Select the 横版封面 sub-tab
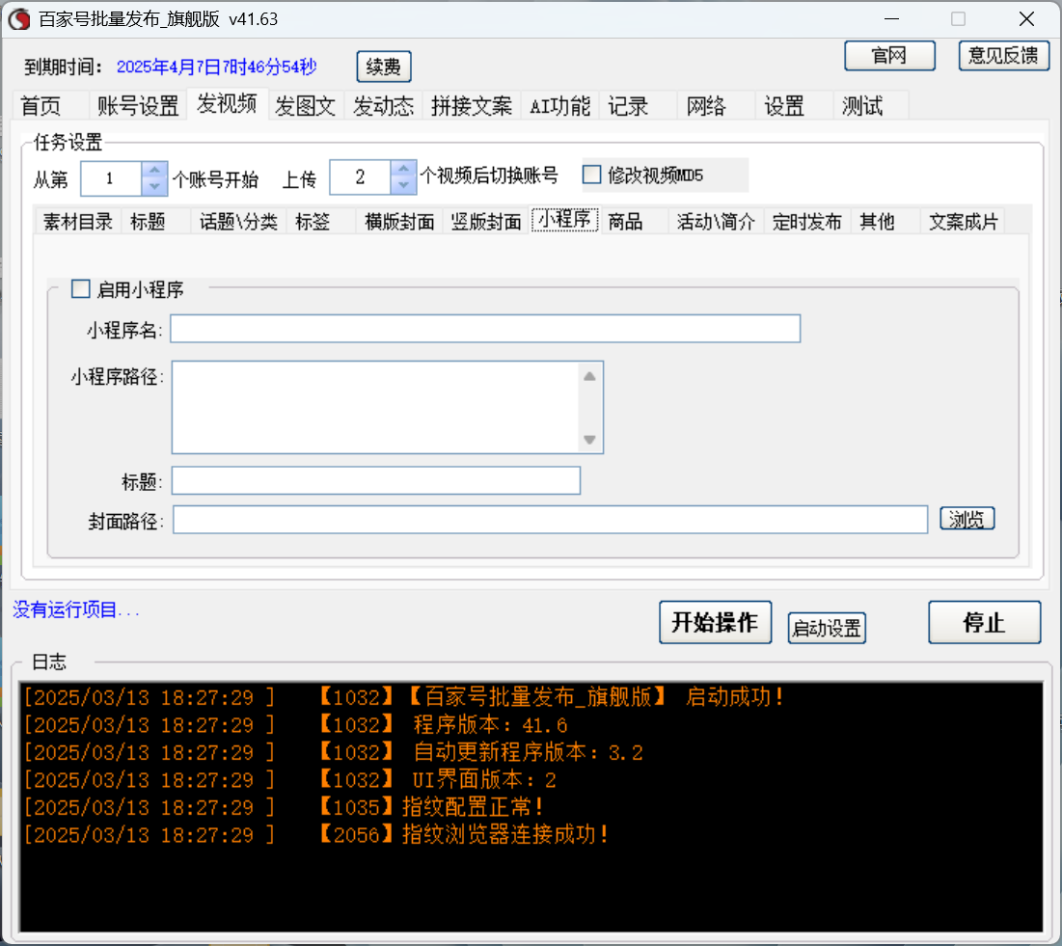Screen dimensions: 1062x946 (399, 222)
